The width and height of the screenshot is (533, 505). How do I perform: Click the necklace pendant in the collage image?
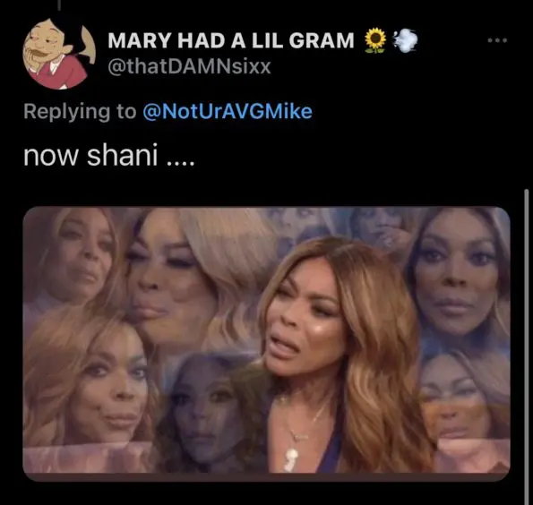[291, 458]
